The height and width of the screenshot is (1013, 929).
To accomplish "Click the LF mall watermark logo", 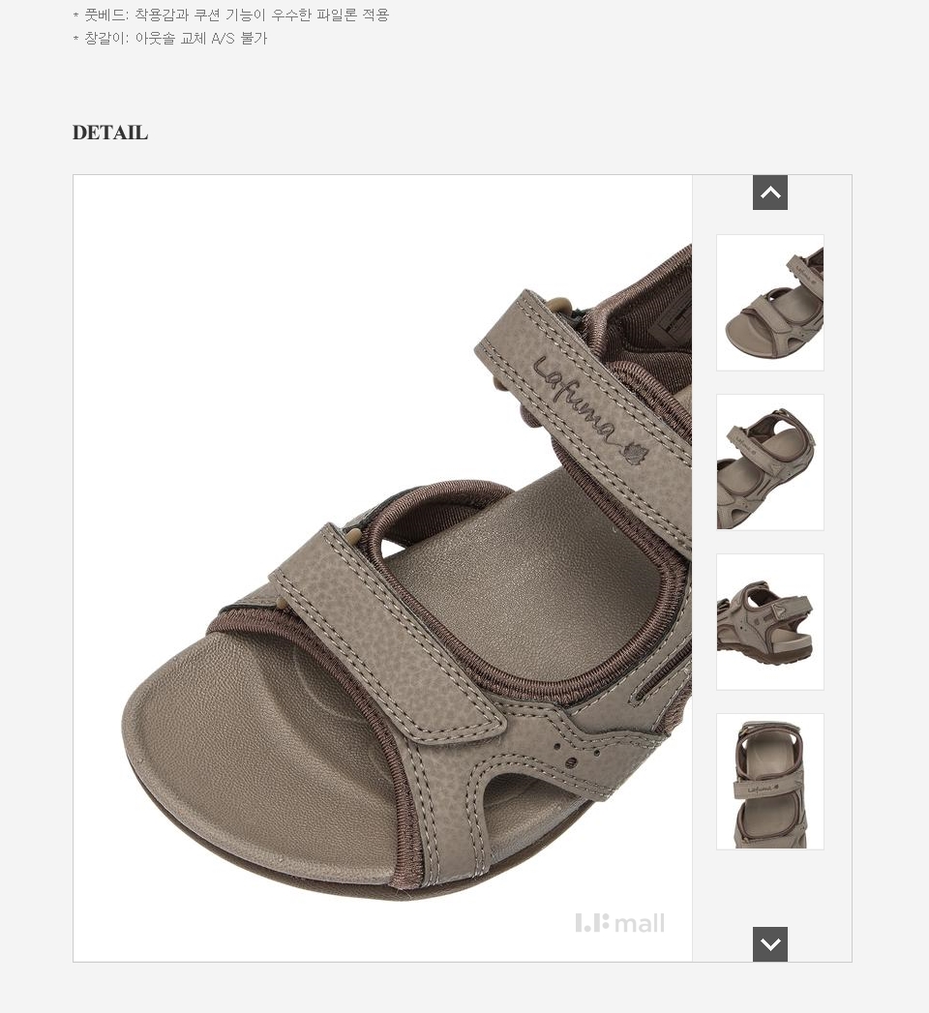I will pos(619,923).
